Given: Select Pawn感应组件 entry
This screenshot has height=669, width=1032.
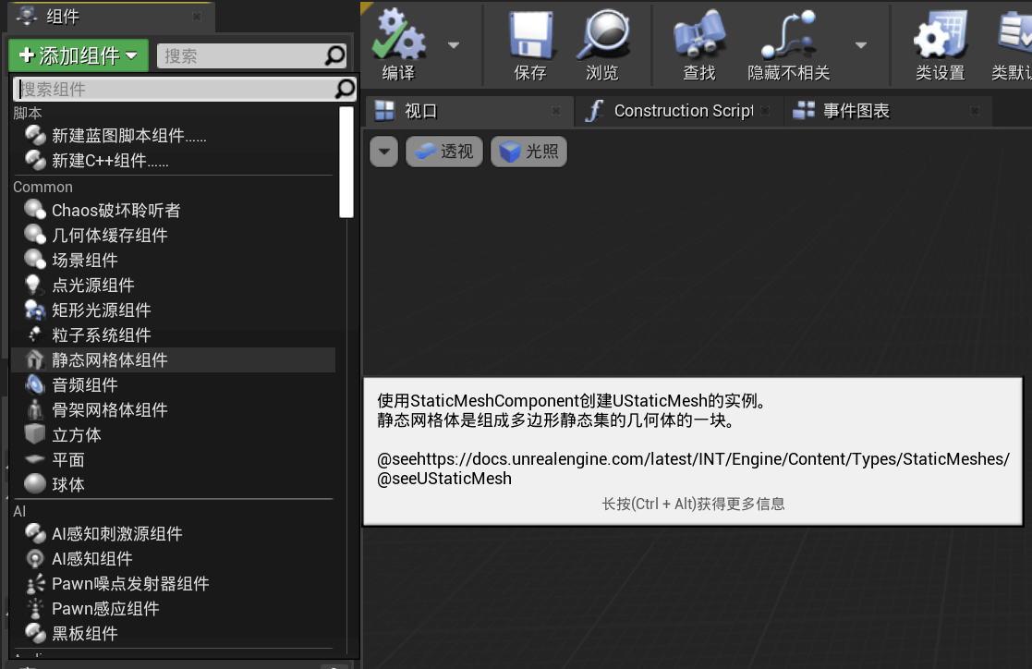Looking at the screenshot, I should point(174,609).
